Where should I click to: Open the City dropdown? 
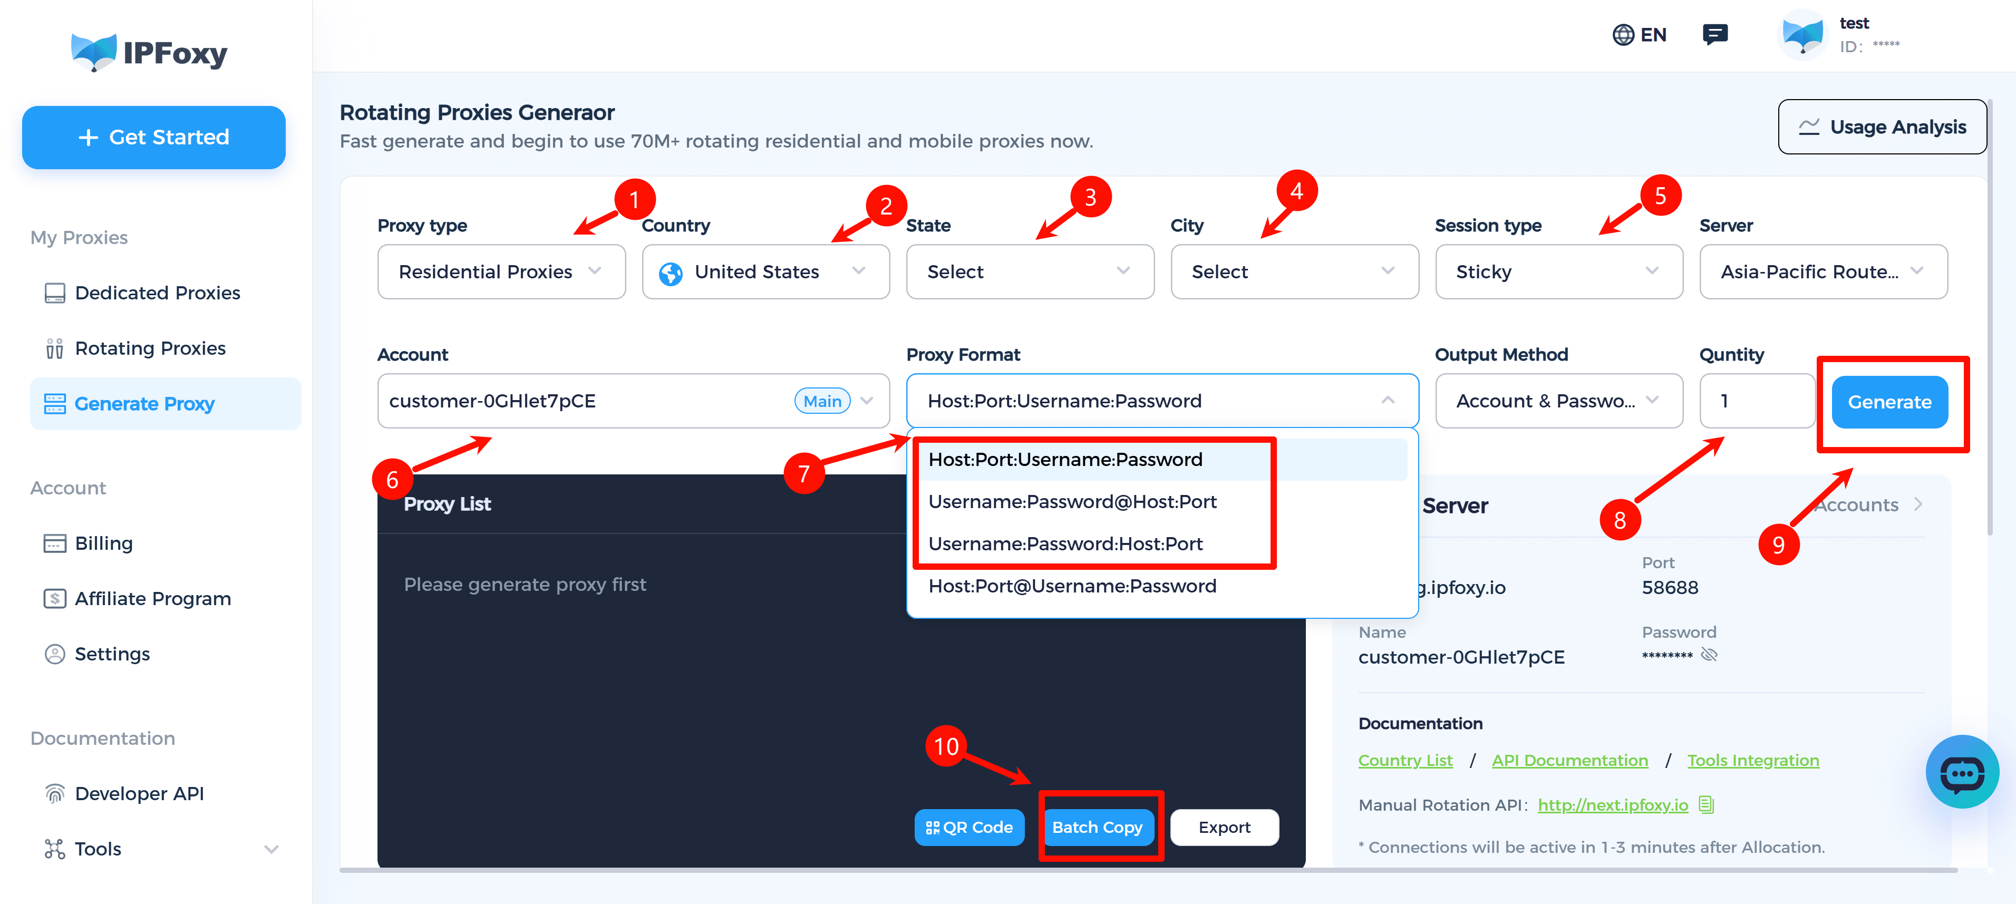[x=1294, y=271]
